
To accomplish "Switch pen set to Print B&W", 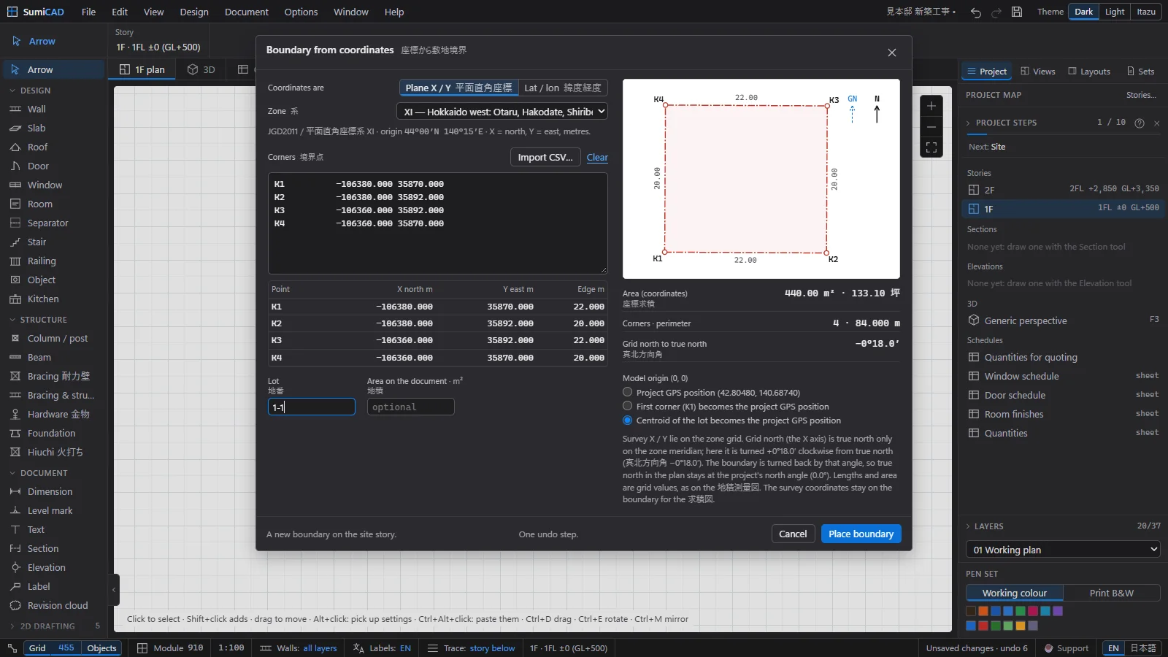I will click(x=1111, y=593).
